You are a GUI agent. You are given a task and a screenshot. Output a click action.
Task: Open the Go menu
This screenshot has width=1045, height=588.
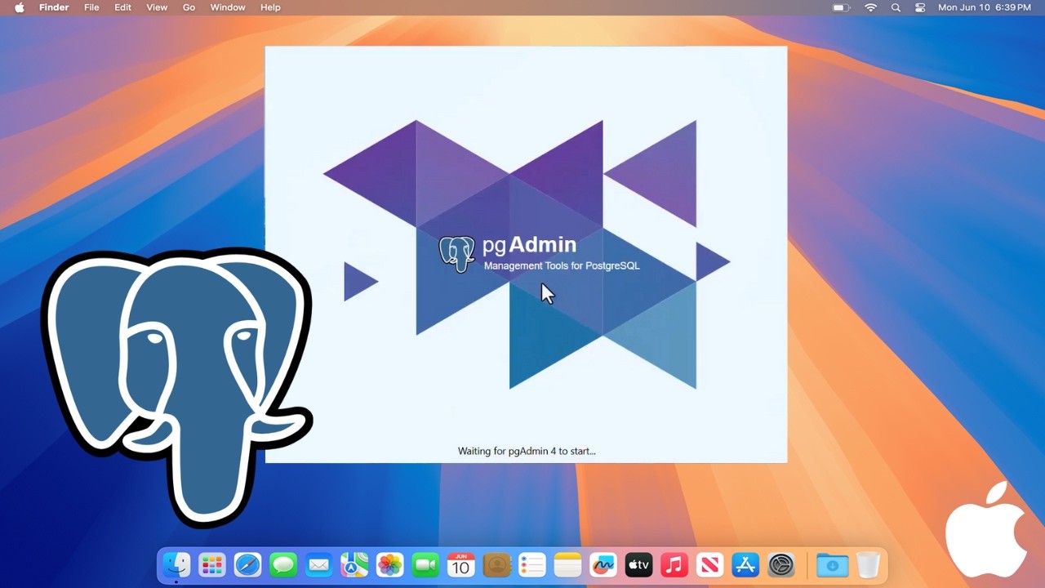(189, 7)
